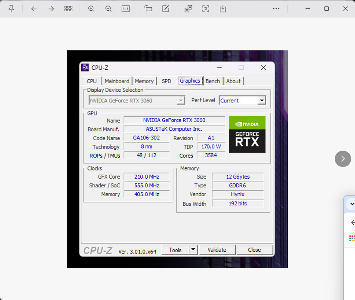Image resolution: width=355 pixels, height=300 pixels.
Task: Edit the image
Action: click(166, 9)
